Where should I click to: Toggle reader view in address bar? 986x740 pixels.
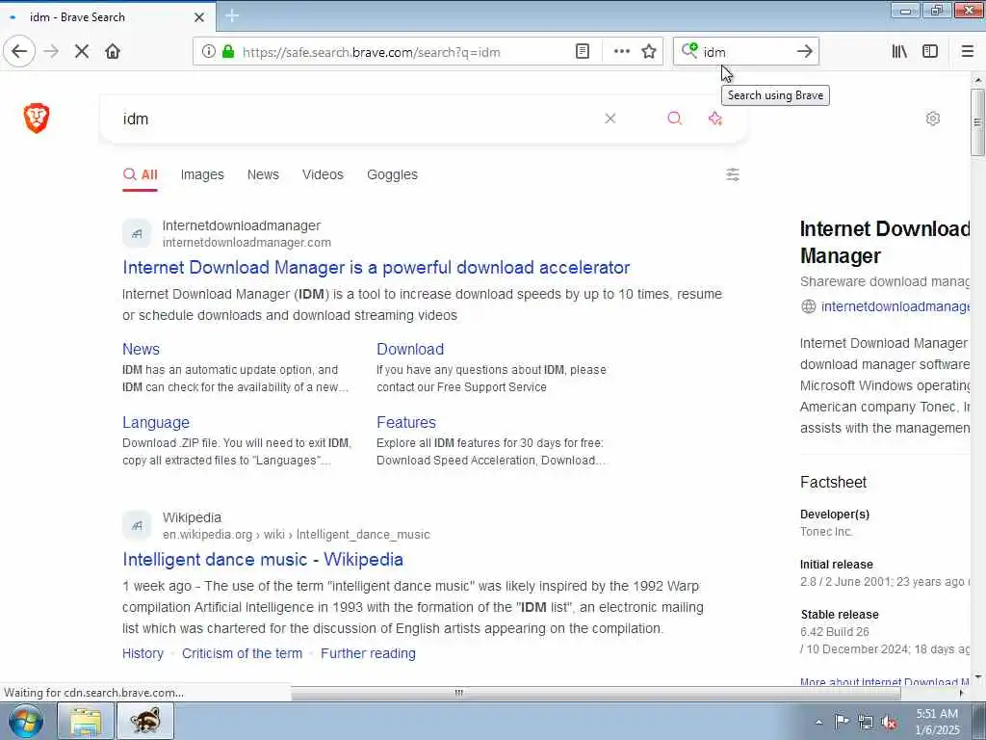(x=583, y=52)
